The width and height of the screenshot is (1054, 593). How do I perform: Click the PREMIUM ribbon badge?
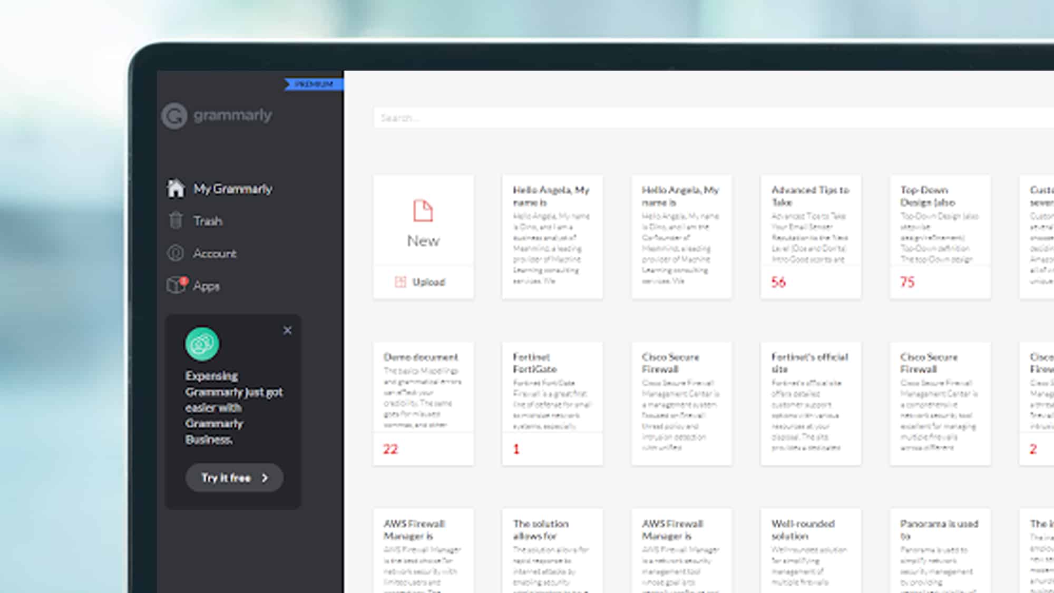point(313,84)
